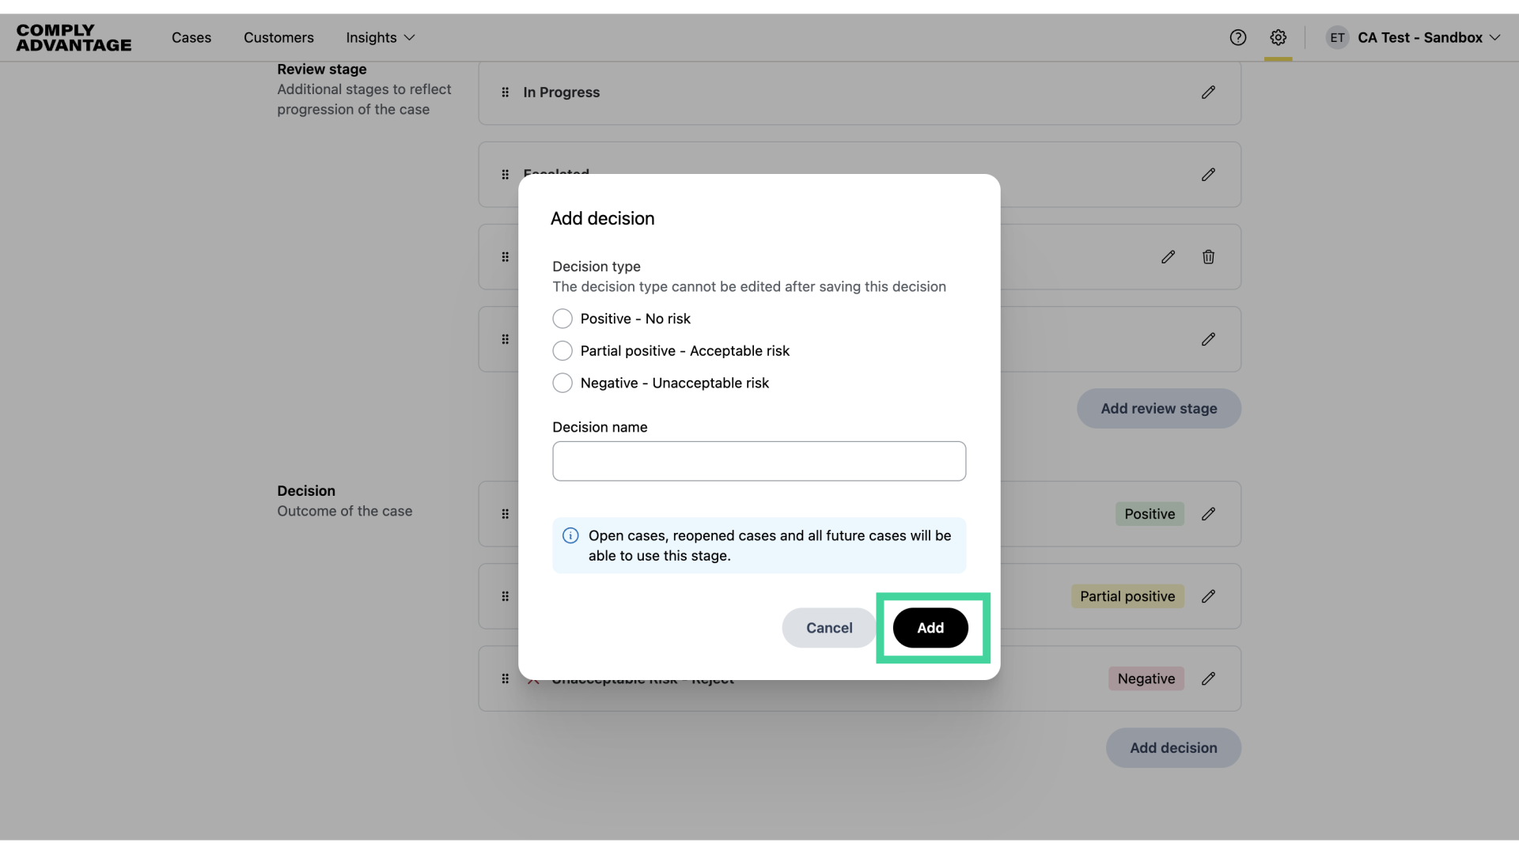This screenshot has height=854, width=1519.
Task: Open ComplyAdvantage settings gear
Action: coord(1278,37)
